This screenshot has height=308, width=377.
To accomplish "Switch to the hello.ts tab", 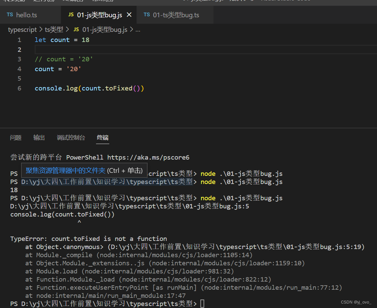I will 26,15.
